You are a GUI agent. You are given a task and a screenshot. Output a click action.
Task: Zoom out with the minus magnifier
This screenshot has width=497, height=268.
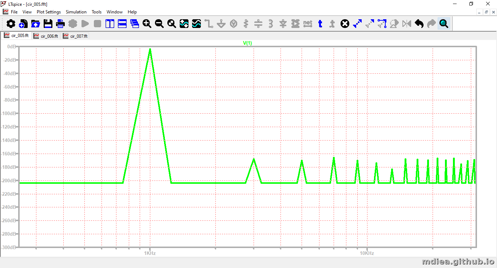(x=159, y=24)
